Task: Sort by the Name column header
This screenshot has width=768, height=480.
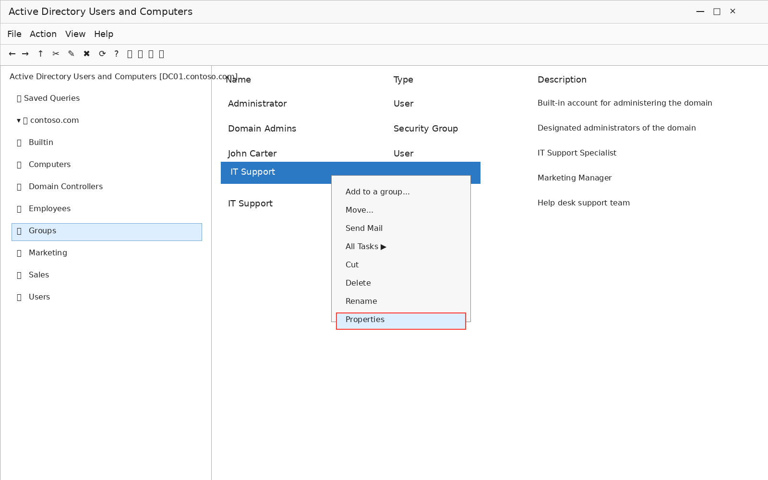Action: point(239,80)
